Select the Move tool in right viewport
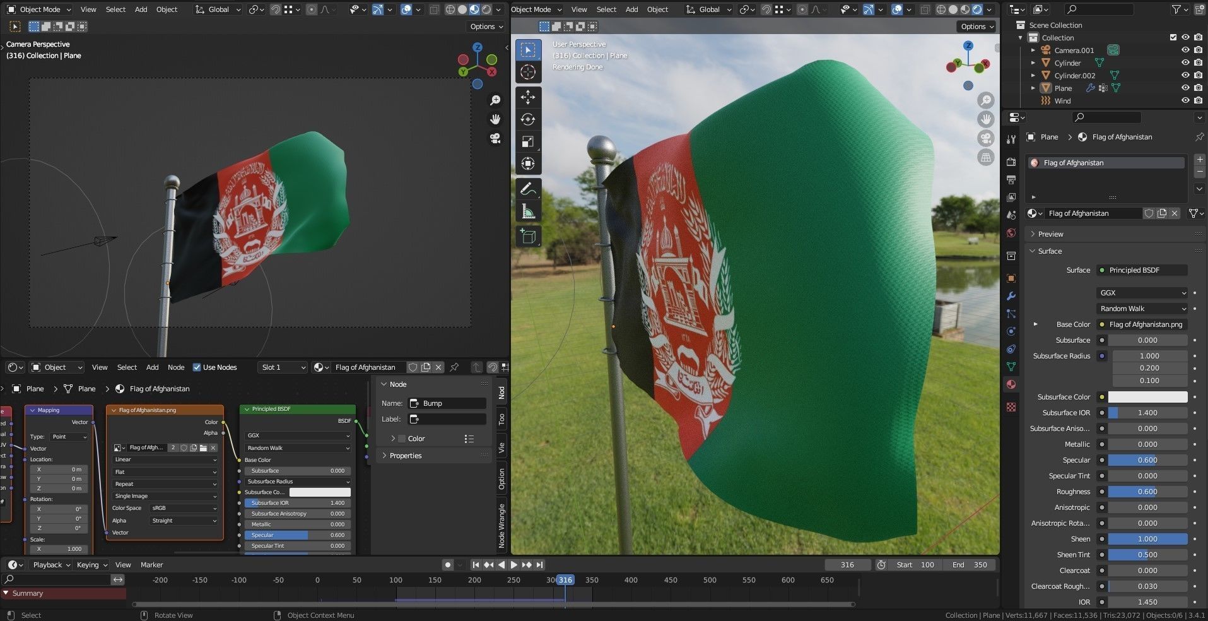Screen dimensions: 1208x621 (528, 97)
